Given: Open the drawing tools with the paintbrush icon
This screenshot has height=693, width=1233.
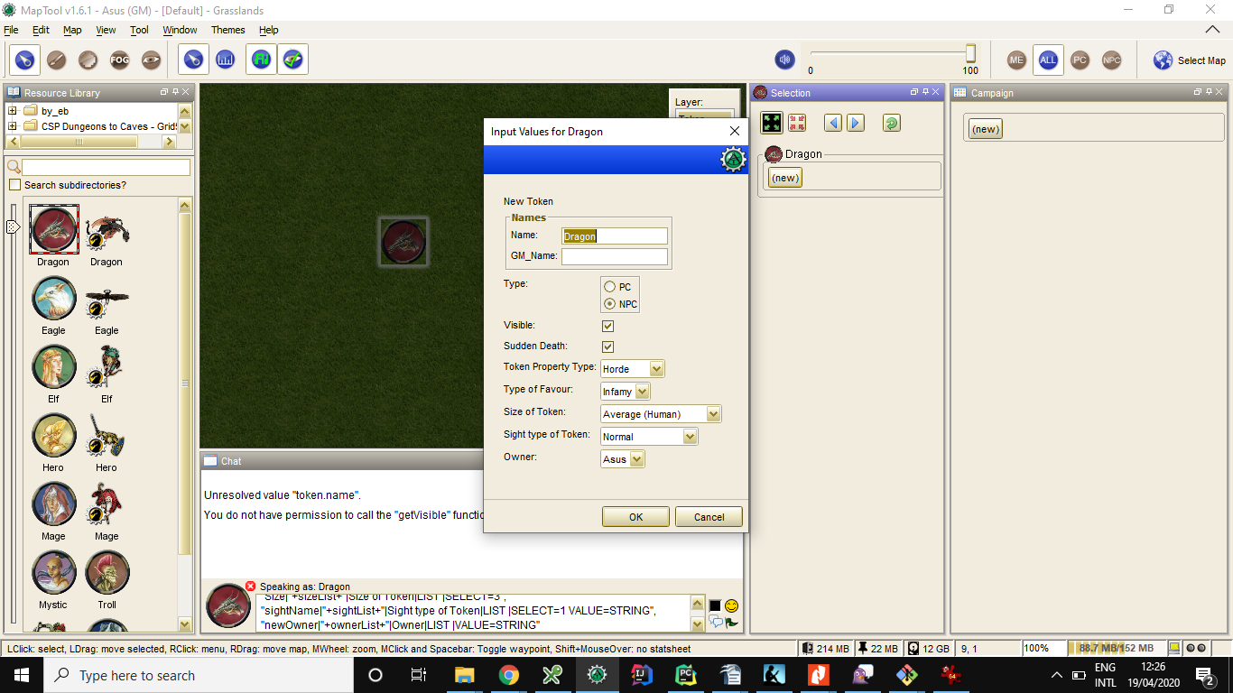Looking at the screenshot, I should tap(55, 60).
